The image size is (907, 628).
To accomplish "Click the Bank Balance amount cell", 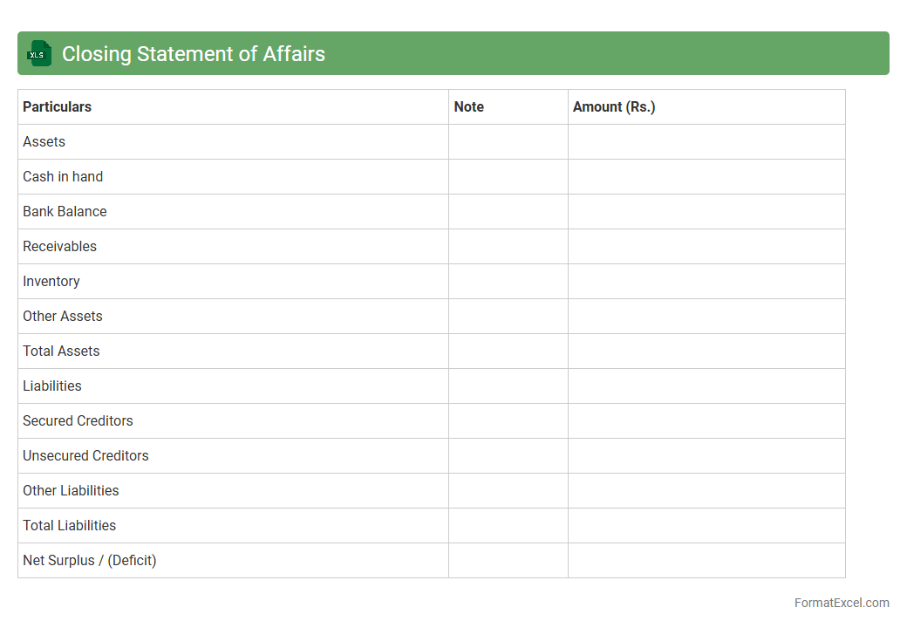I will (706, 212).
